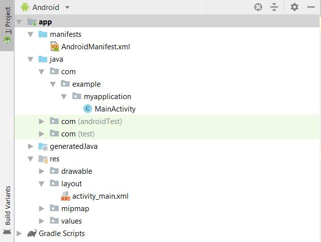Screen dimensions: 321x242
Task: Click the app module folder icon
Action: click(32, 22)
